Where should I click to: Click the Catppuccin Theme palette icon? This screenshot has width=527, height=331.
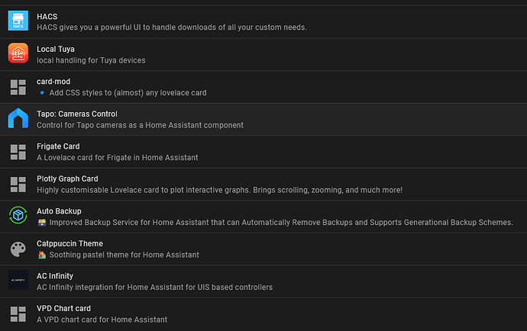pyautogui.click(x=18, y=249)
